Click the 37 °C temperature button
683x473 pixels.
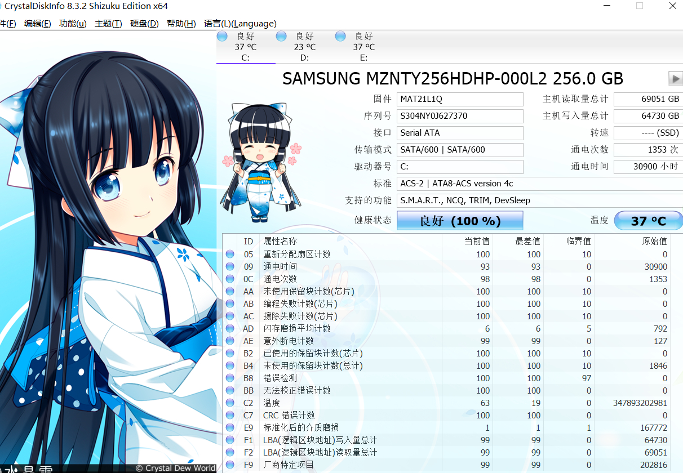[x=648, y=221]
